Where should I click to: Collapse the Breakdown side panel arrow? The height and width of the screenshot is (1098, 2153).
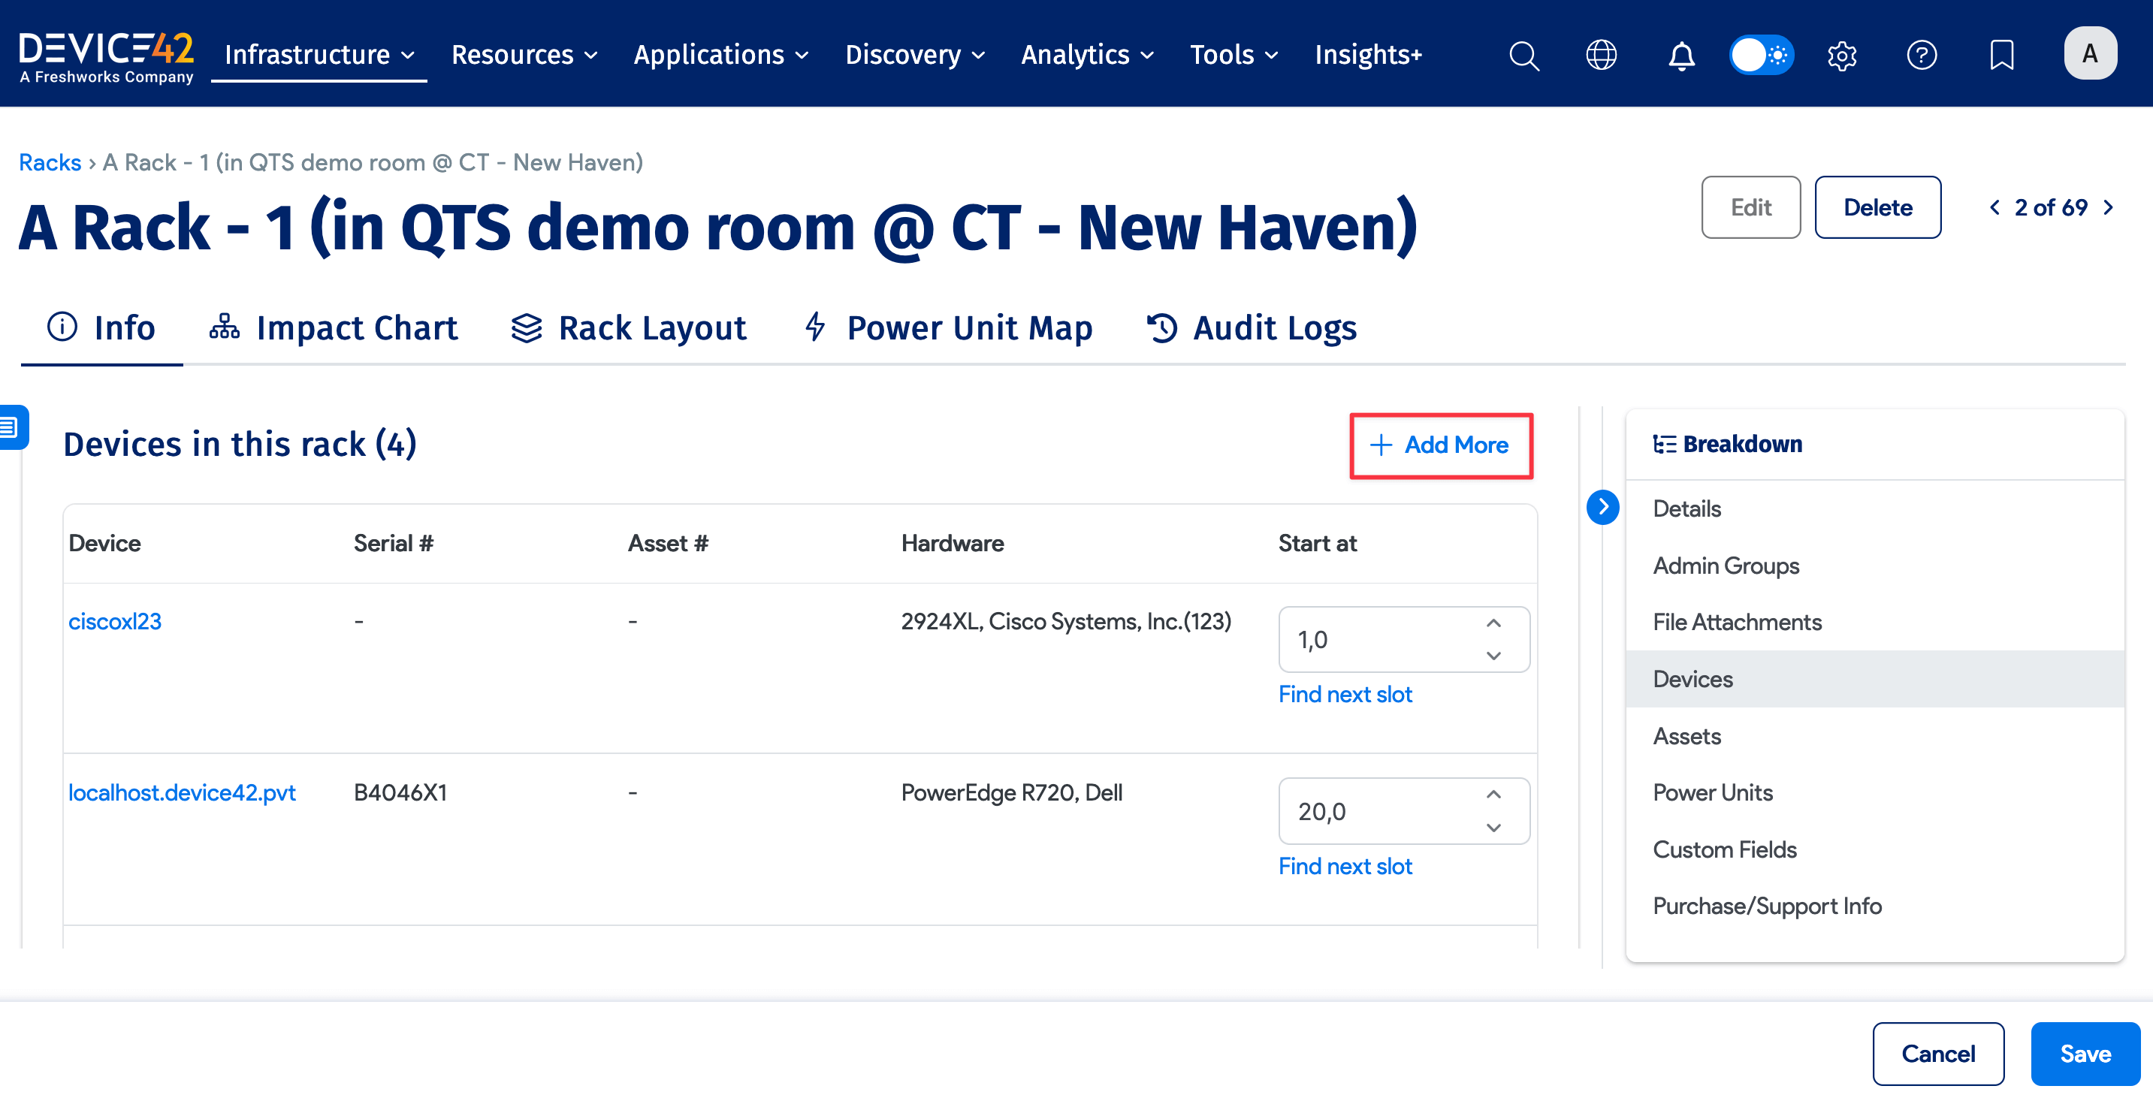[1603, 506]
